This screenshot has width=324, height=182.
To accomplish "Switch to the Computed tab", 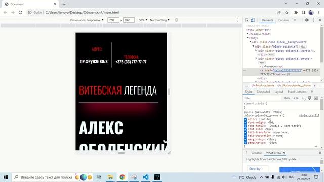I will point(263,92).
